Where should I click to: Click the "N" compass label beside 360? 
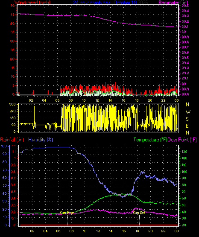(x=187, y=105)
